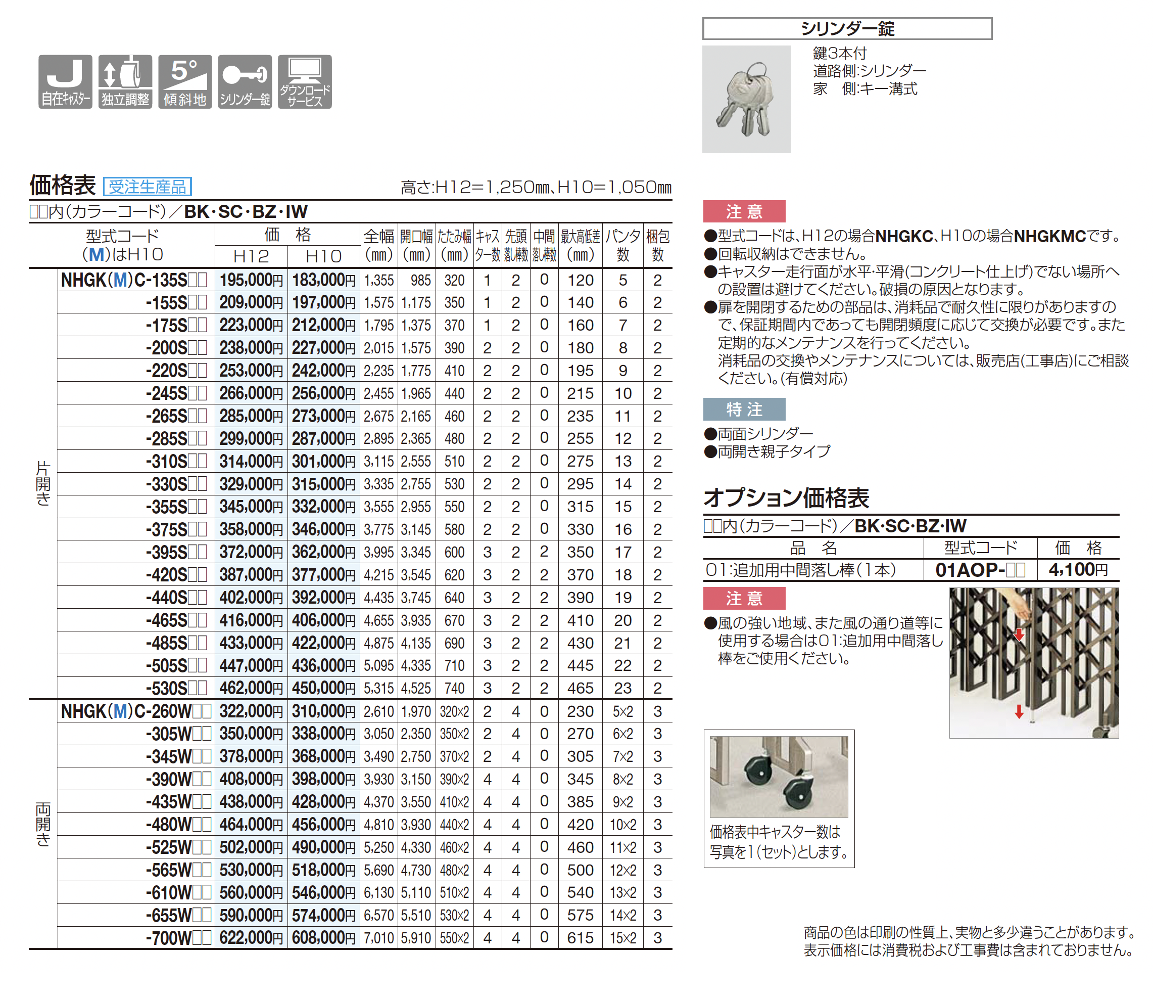Click the H10 price column header

323,256
